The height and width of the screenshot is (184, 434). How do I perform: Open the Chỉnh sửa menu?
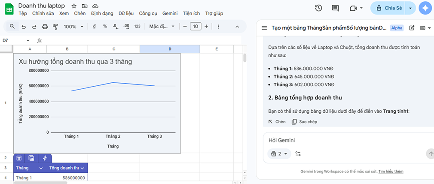[43, 13]
